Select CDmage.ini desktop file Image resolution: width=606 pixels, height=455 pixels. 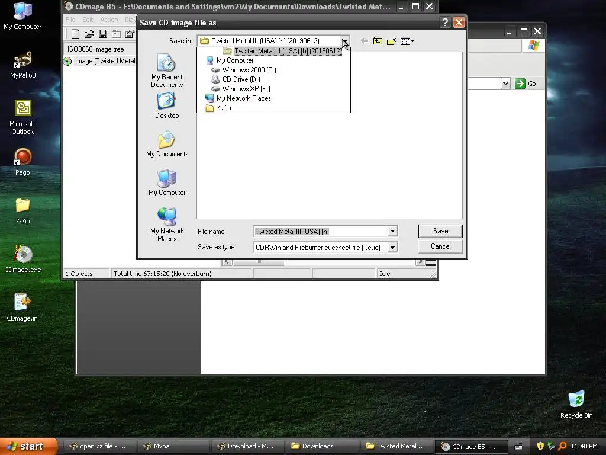tap(22, 307)
